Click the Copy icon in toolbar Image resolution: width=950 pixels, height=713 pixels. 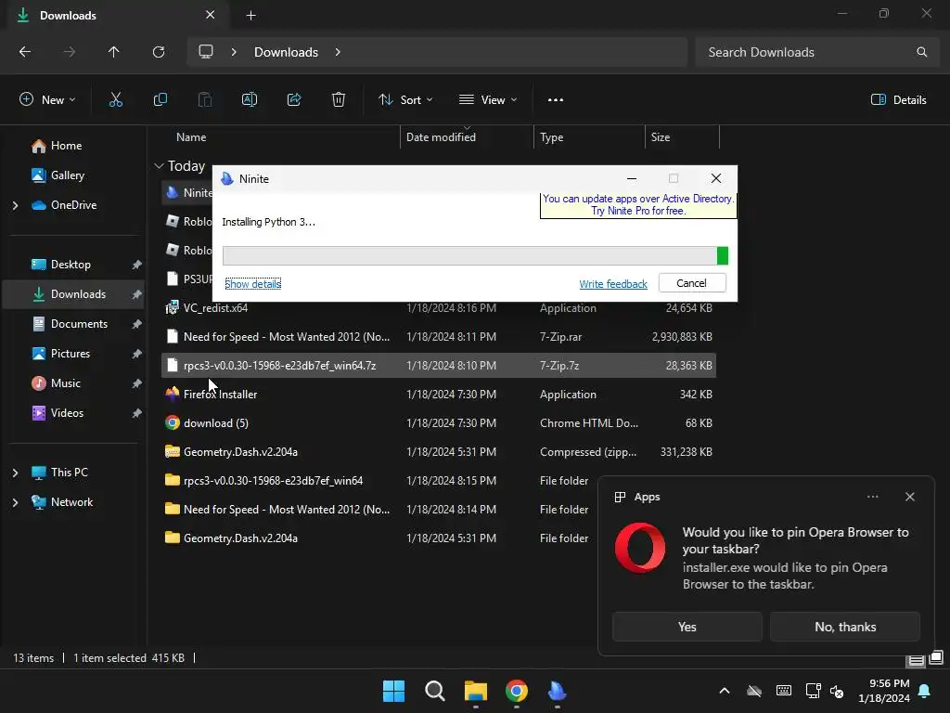click(x=160, y=100)
